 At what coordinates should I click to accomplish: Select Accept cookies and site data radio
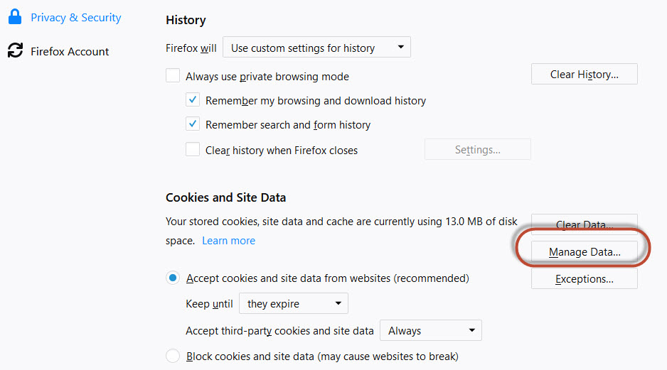pos(173,278)
